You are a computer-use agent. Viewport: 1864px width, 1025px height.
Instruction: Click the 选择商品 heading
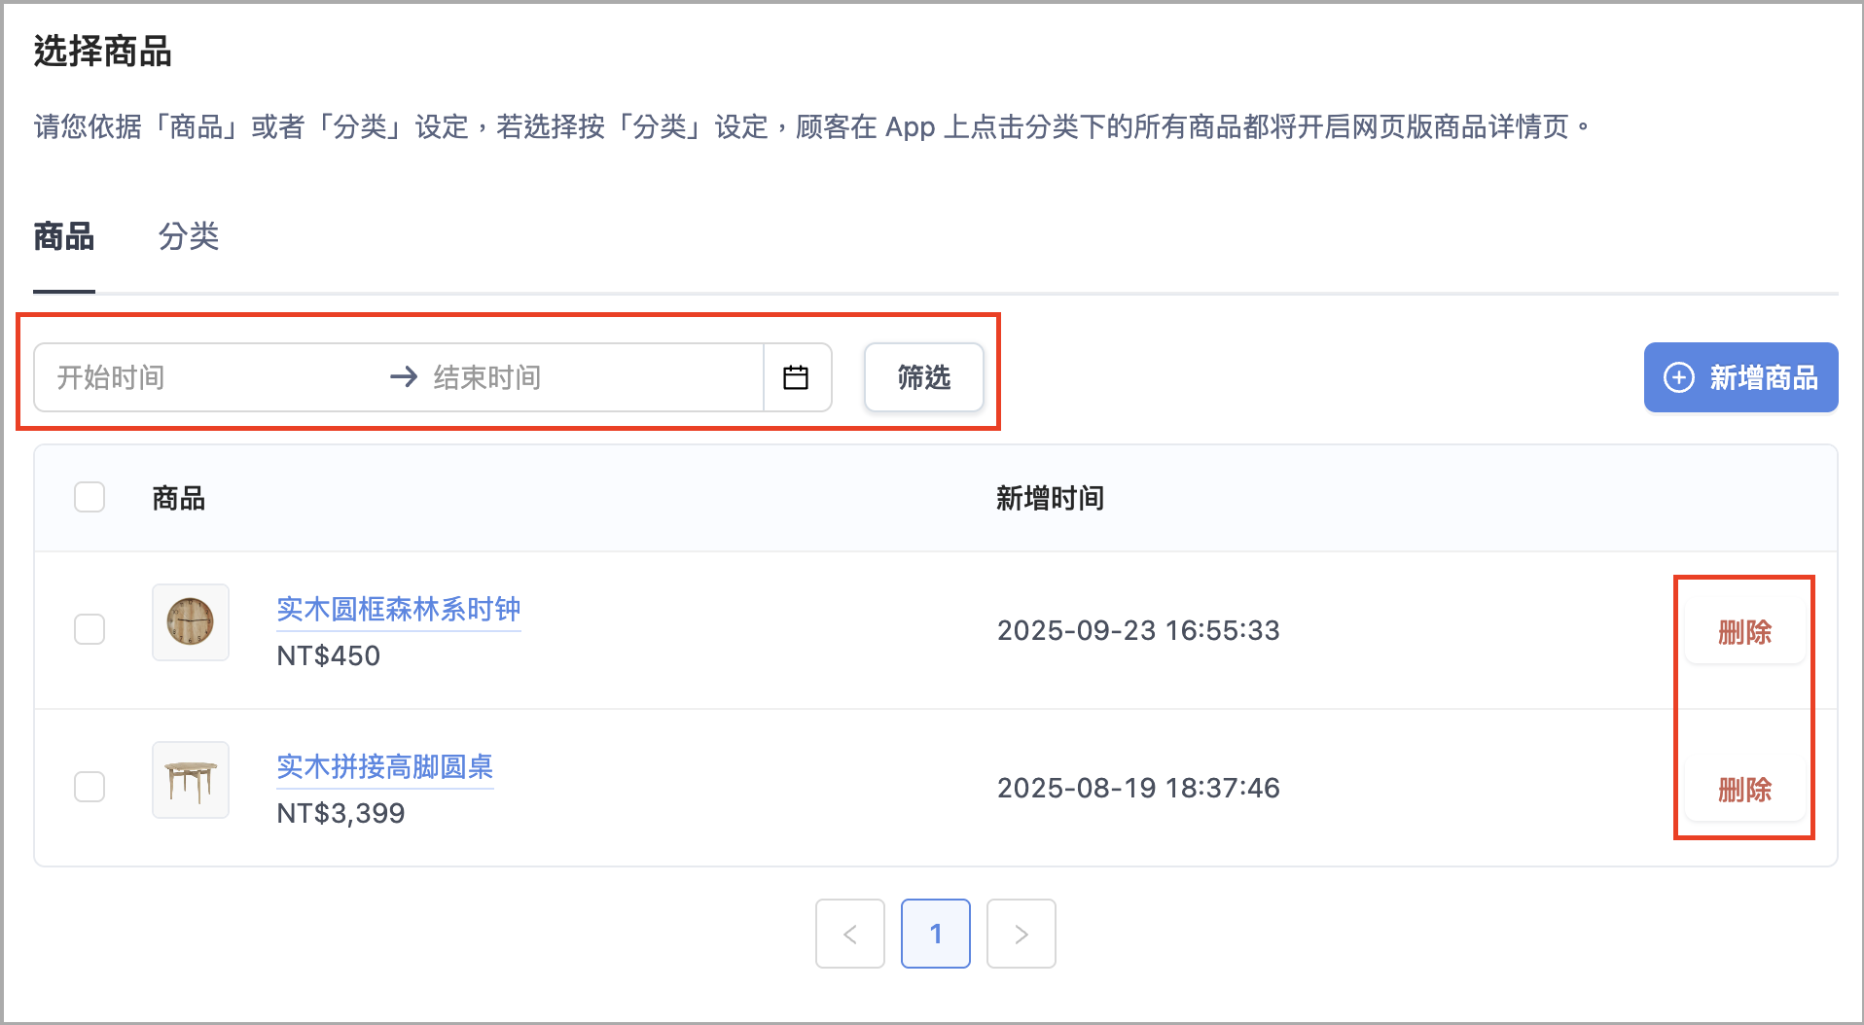pos(103,52)
